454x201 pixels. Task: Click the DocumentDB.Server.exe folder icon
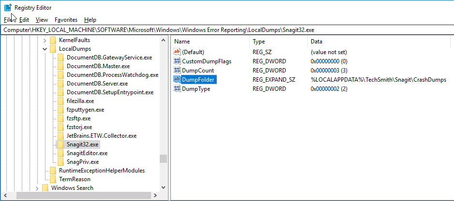click(61, 84)
